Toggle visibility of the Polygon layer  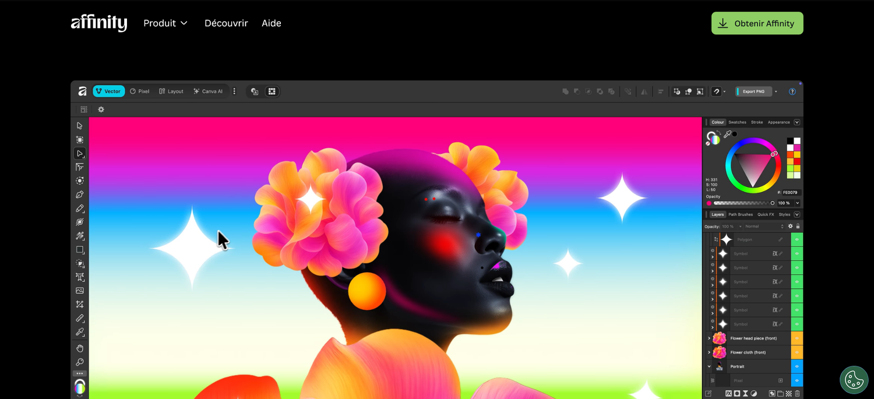tap(797, 239)
